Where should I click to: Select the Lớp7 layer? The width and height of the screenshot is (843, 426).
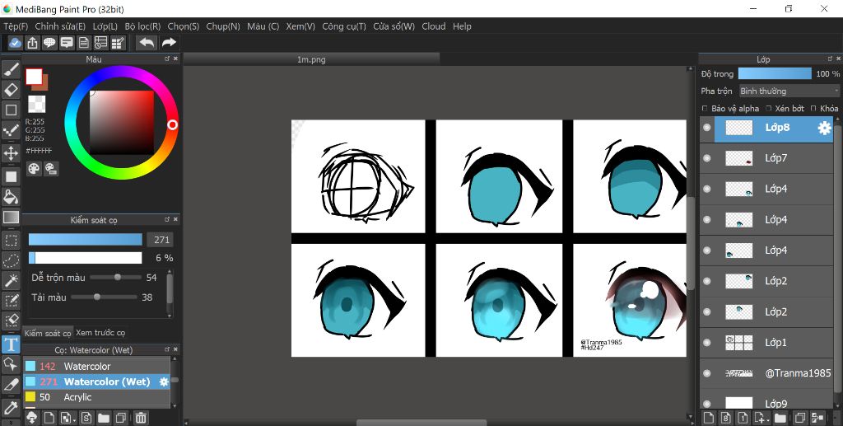click(x=766, y=158)
